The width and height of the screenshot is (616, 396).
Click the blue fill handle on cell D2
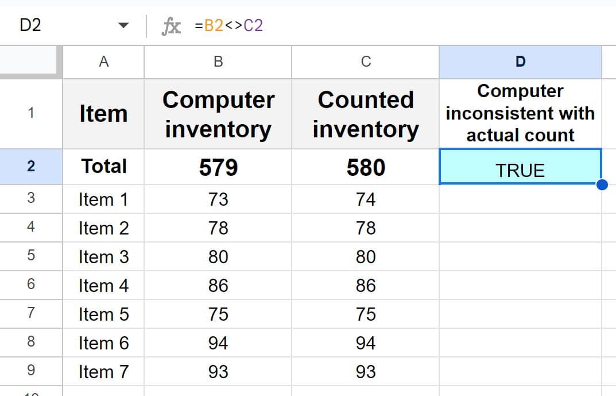point(602,184)
